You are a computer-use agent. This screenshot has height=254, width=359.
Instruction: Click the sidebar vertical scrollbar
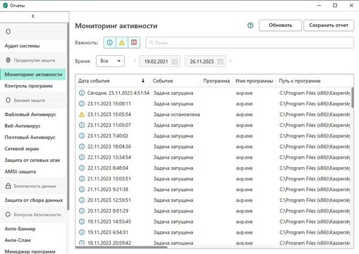[x=68, y=116]
